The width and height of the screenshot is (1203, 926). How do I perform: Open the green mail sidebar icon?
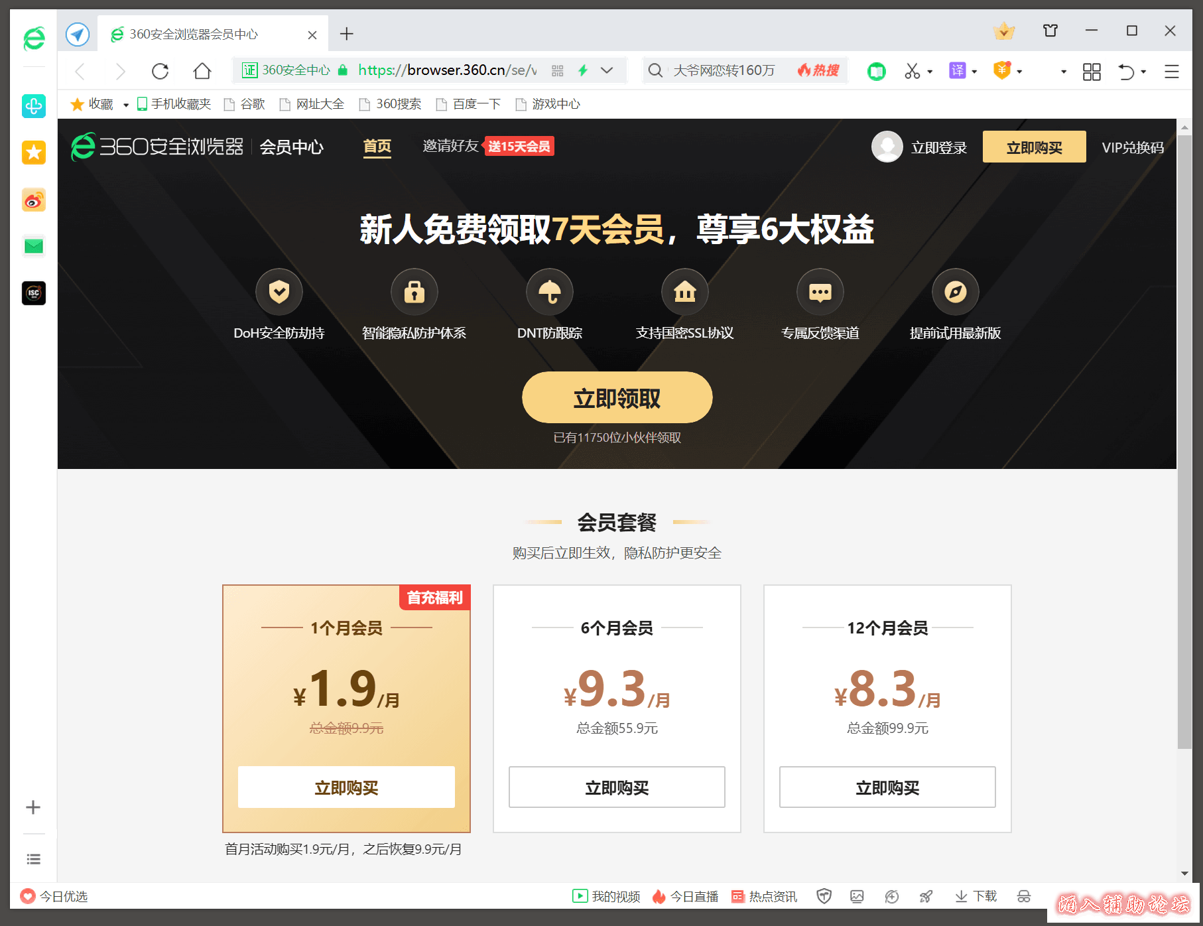coord(34,247)
